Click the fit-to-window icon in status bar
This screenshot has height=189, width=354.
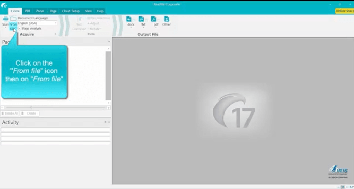[x=343, y=187]
